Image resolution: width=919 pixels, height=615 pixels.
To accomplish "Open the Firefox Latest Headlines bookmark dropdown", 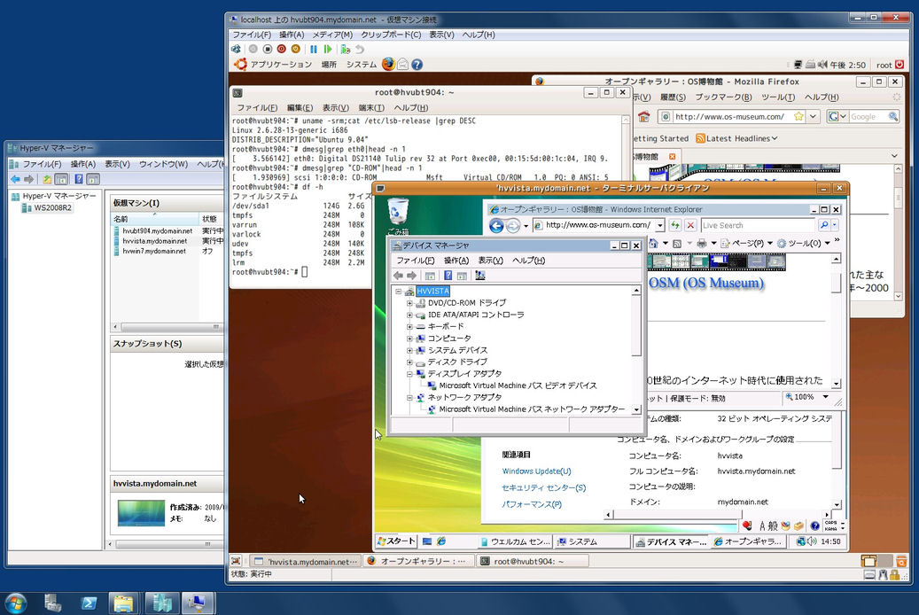I will pyautogui.click(x=736, y=138).
